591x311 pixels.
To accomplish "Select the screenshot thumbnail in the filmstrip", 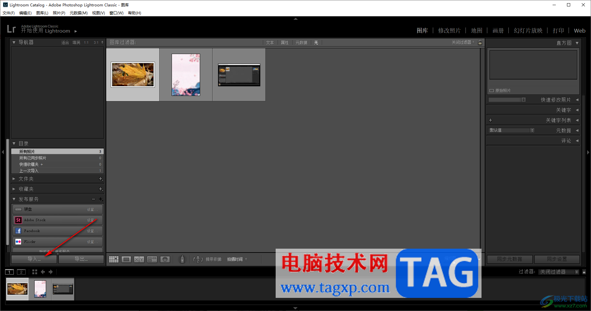I will [x=63, y=289].
